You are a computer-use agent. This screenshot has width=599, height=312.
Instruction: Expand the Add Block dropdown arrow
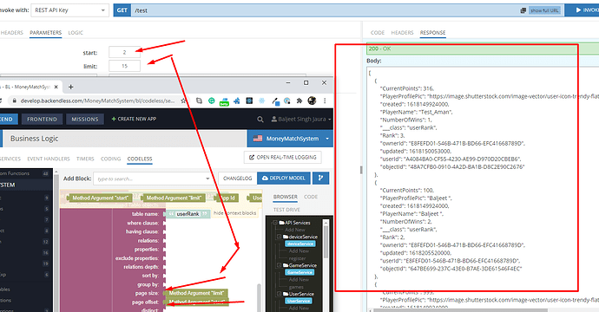pos(207,179)
